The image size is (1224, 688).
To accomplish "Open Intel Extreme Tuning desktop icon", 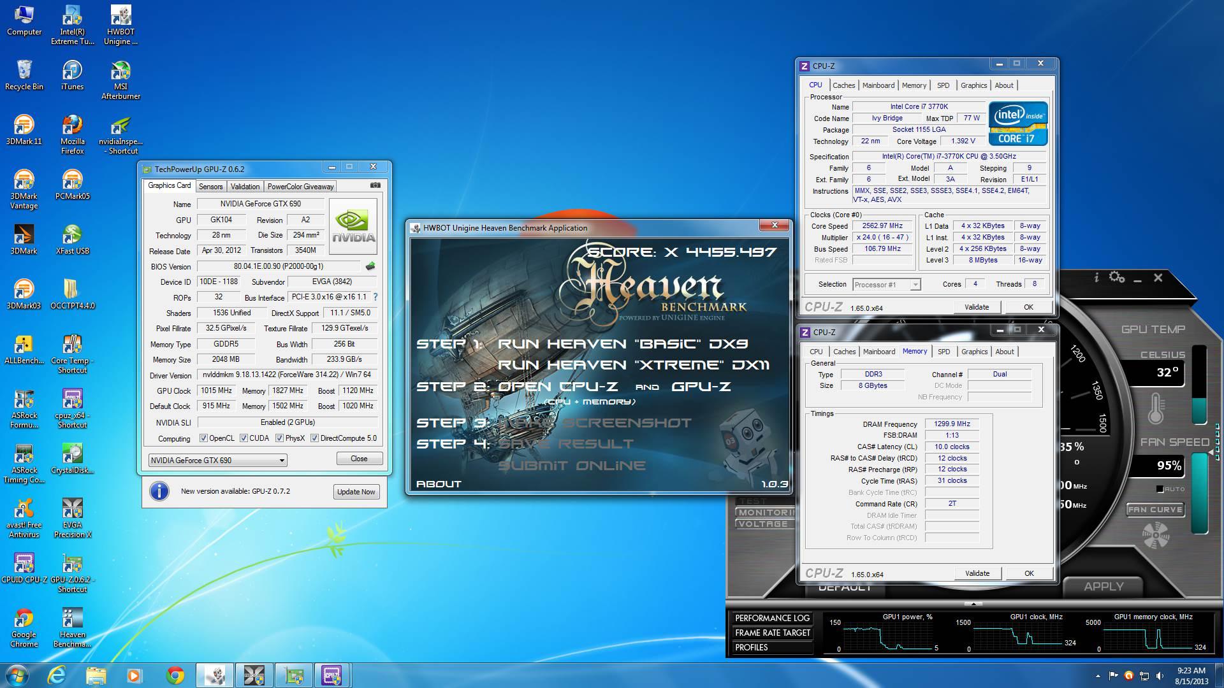I will (x=72, y=25).
